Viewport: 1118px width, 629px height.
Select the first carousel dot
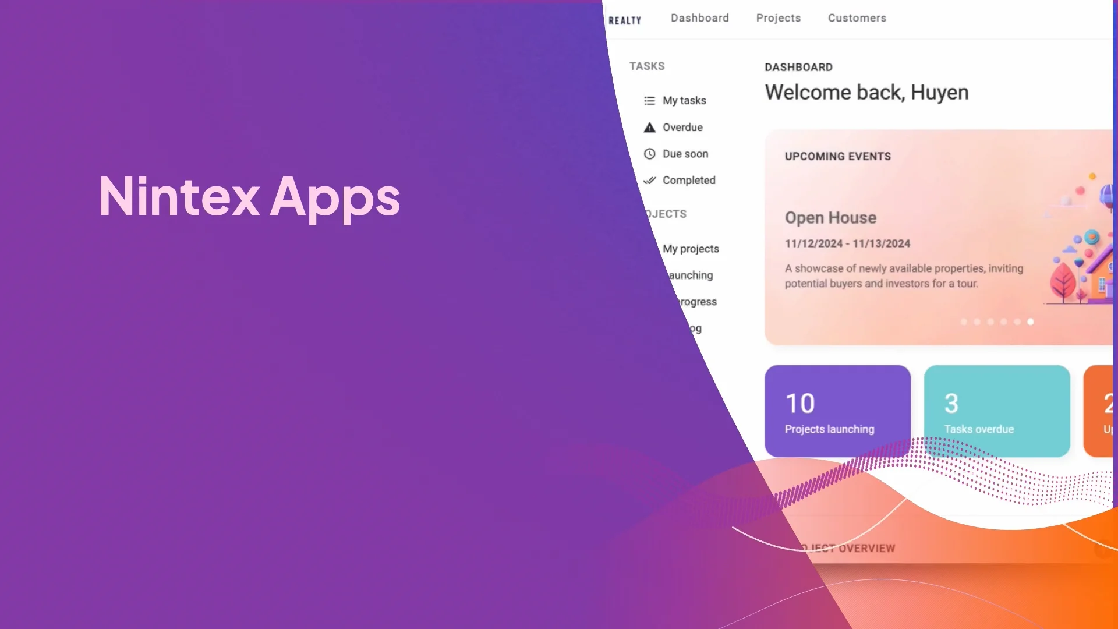[964, 321]
